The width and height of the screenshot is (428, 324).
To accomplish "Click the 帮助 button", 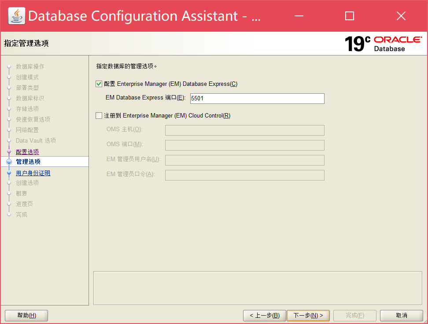I will (26, 315).
